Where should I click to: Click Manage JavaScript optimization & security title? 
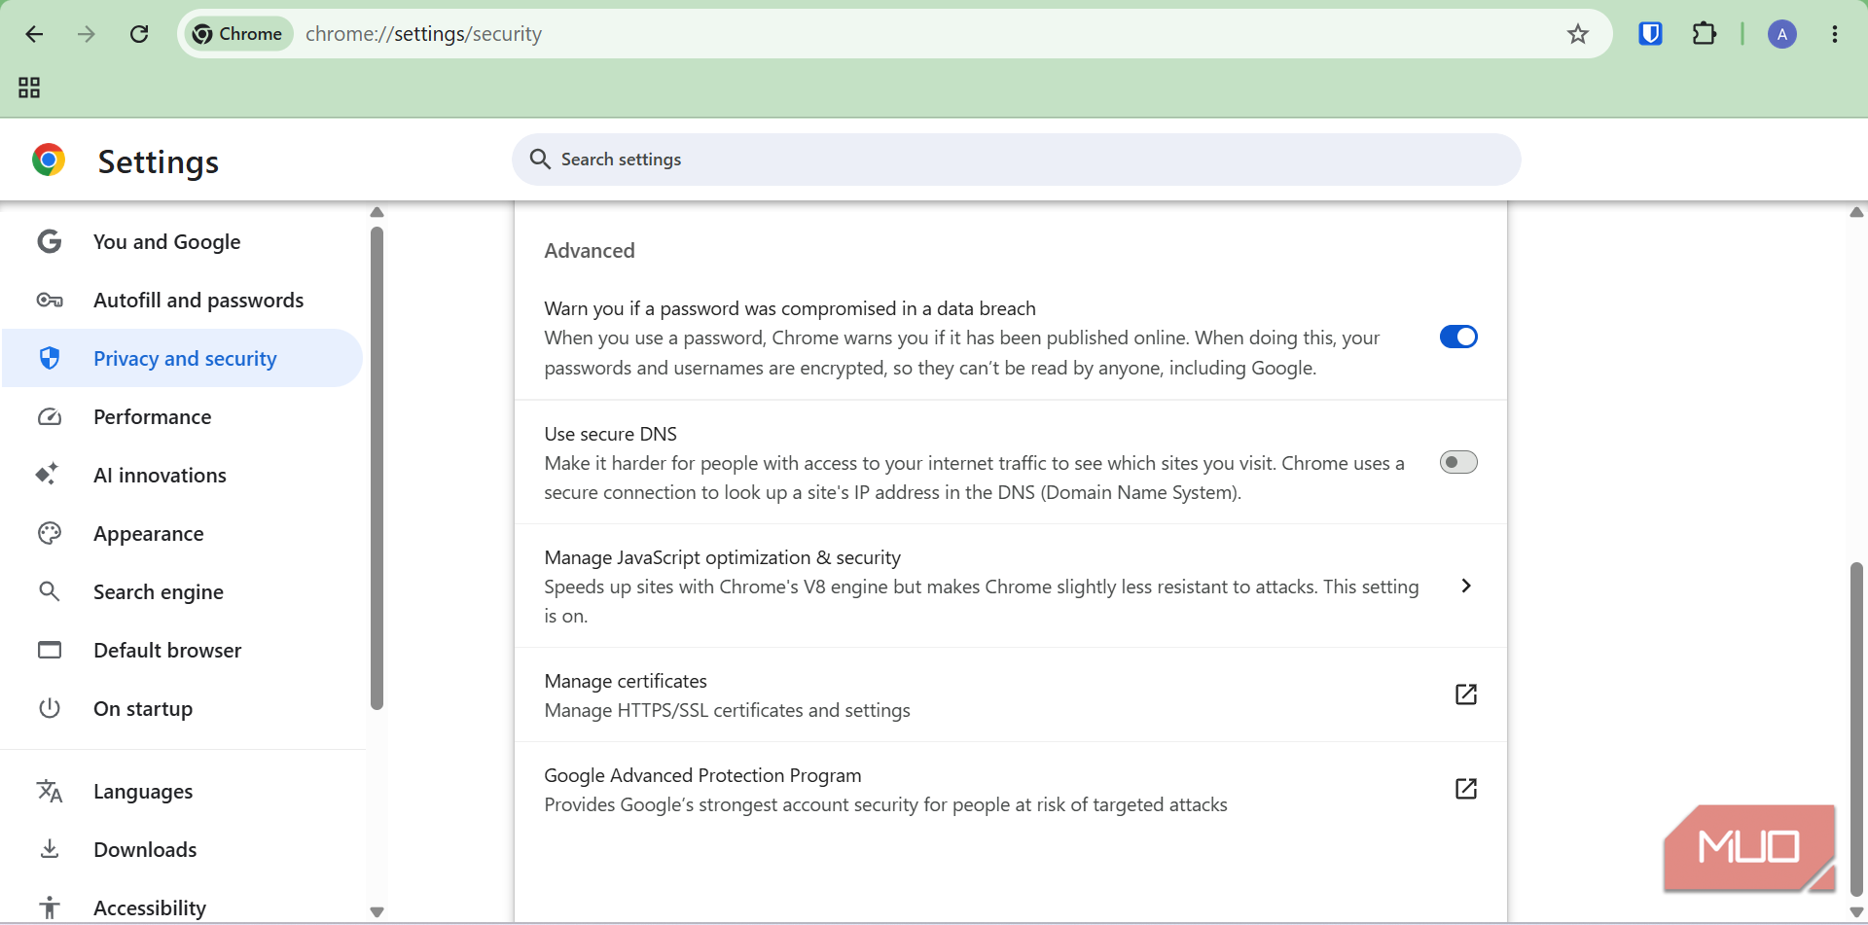tap(722, 557)
